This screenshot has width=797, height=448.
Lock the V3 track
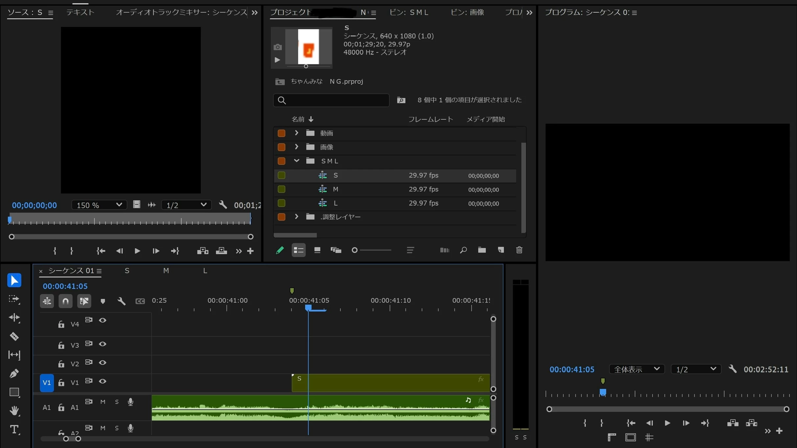(x=61, y=345)
